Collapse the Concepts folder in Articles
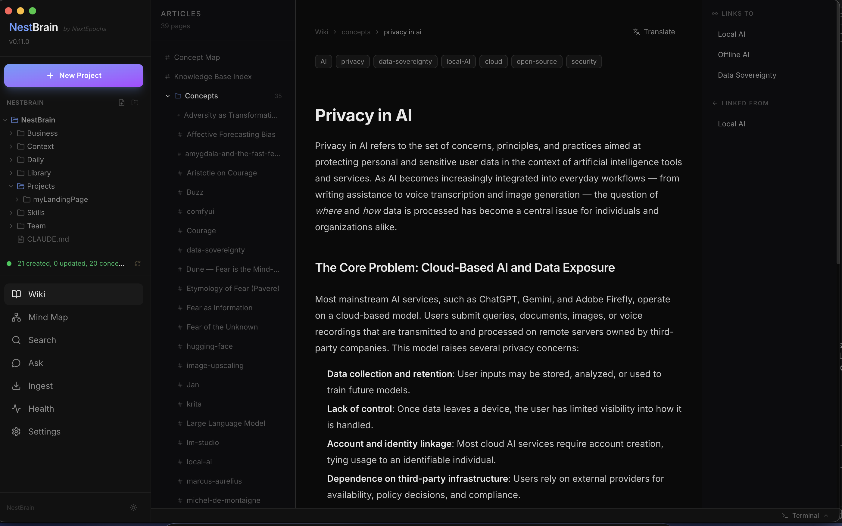 [x=167, y=96]
